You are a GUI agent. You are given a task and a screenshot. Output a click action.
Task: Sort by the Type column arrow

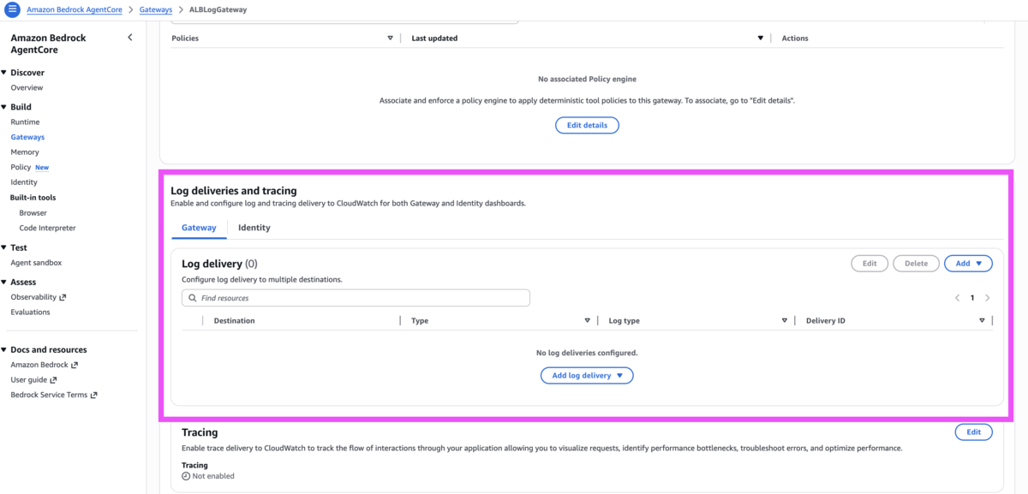click(x=587, y=321)
